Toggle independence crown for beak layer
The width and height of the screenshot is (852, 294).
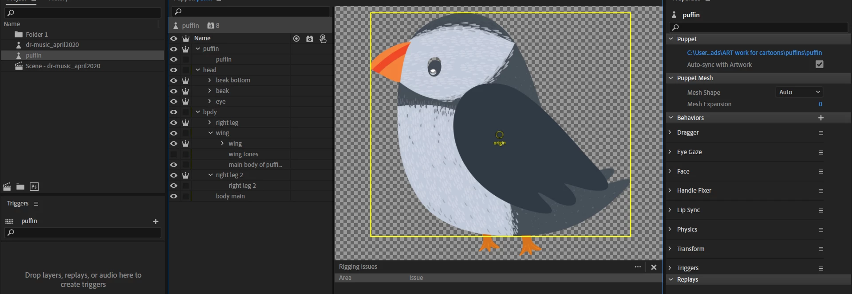tap(185, 91)
